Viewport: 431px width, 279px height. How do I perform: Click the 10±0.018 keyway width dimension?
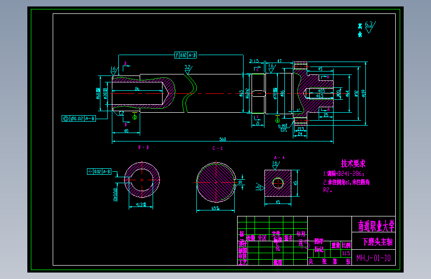pyautogui.click(x=115, y=195)
